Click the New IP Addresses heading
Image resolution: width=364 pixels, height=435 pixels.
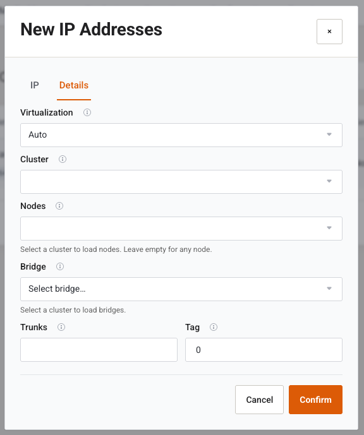point(92,30)
